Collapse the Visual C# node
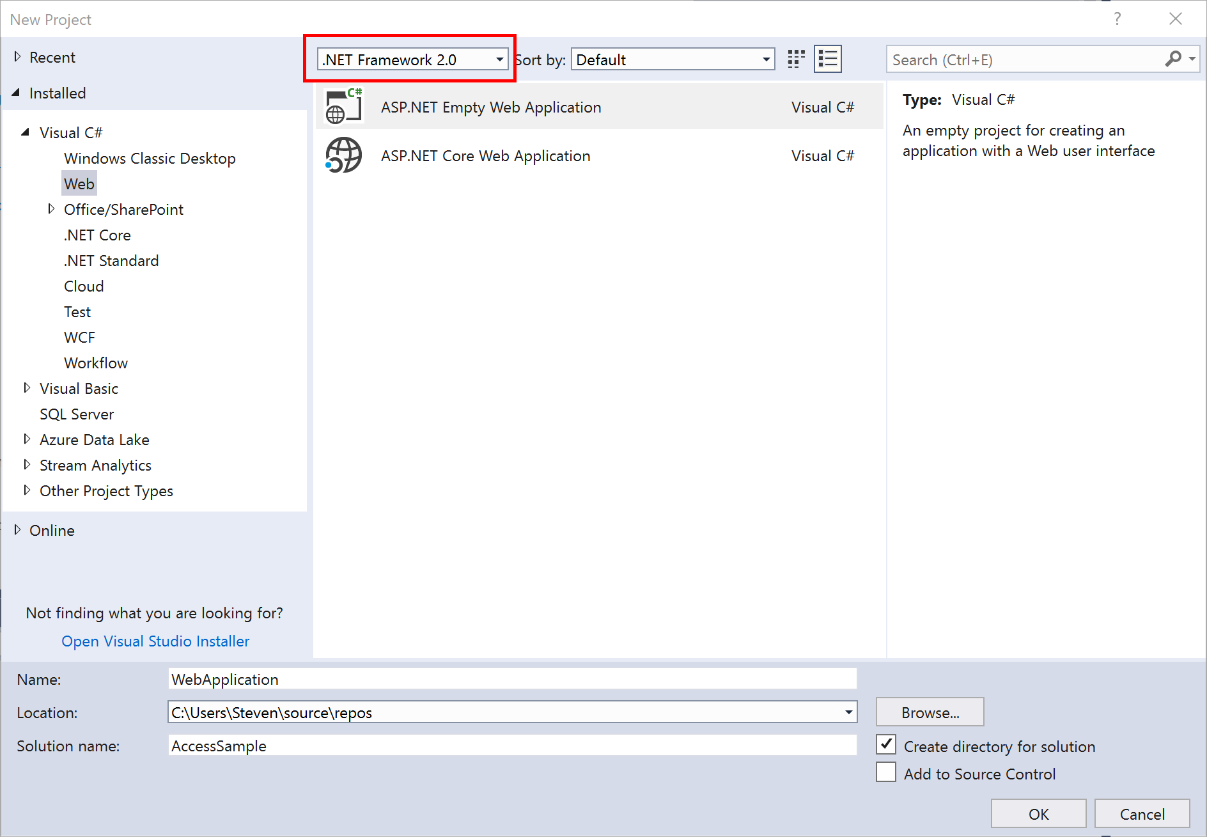This screenshot has width=1207, height=837. (x=26, y=132)
